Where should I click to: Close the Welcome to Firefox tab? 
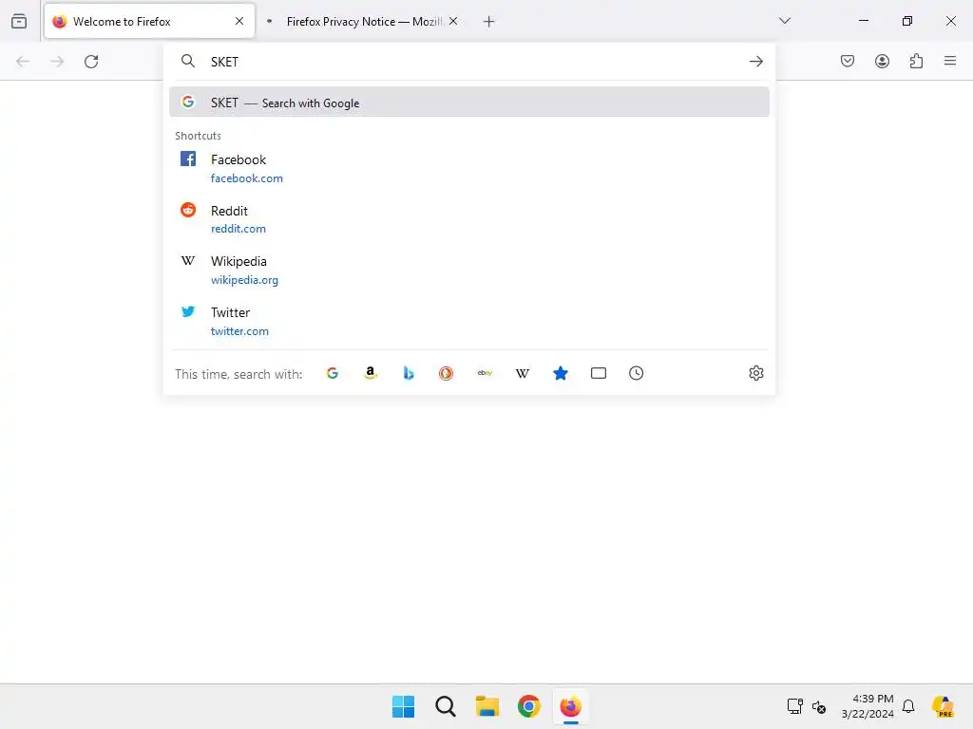(239, 21)
